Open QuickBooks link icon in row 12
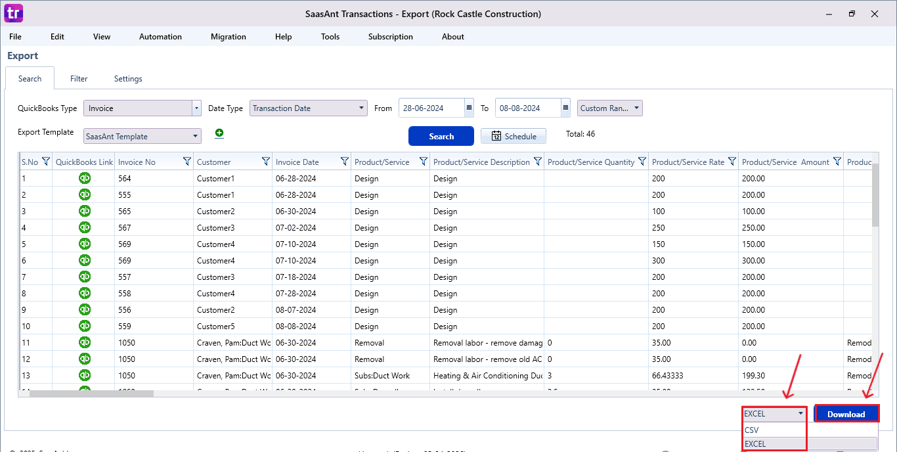Screen dimensions: 897x452 (x=85, y=359)
